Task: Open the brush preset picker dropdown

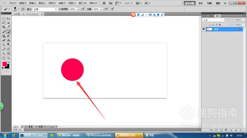Action: click(19, 9)
